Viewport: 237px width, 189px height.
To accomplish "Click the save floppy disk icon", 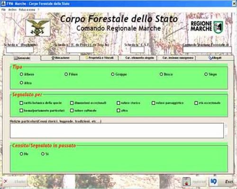I will click(186, 181).
